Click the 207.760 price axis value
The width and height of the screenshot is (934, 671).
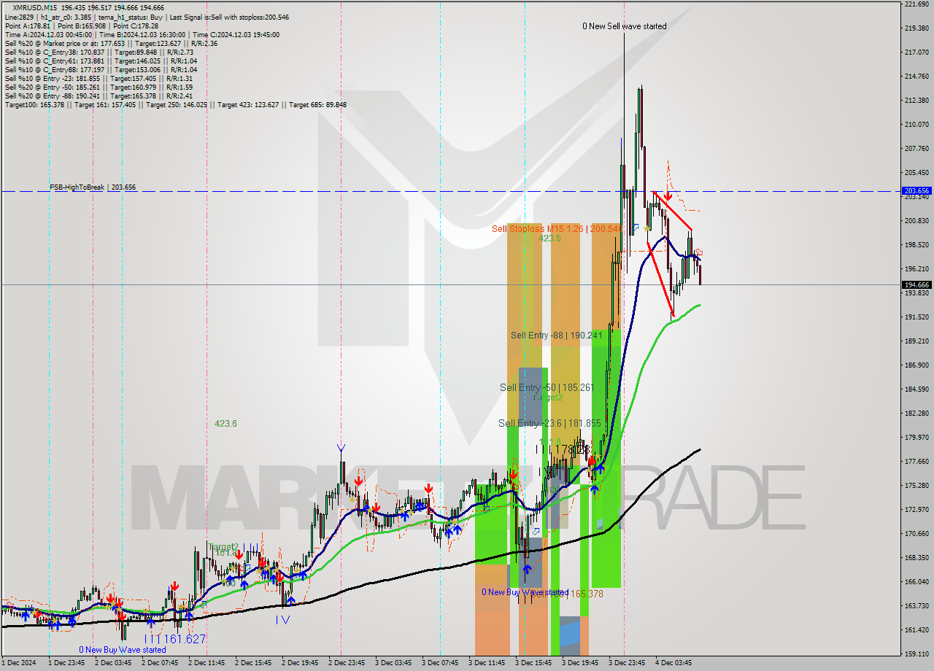(916, 149)
